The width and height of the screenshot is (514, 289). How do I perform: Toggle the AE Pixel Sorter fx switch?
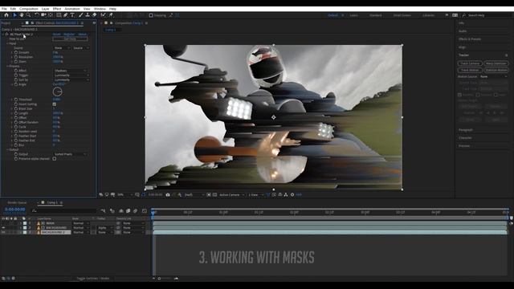point(6,34)
